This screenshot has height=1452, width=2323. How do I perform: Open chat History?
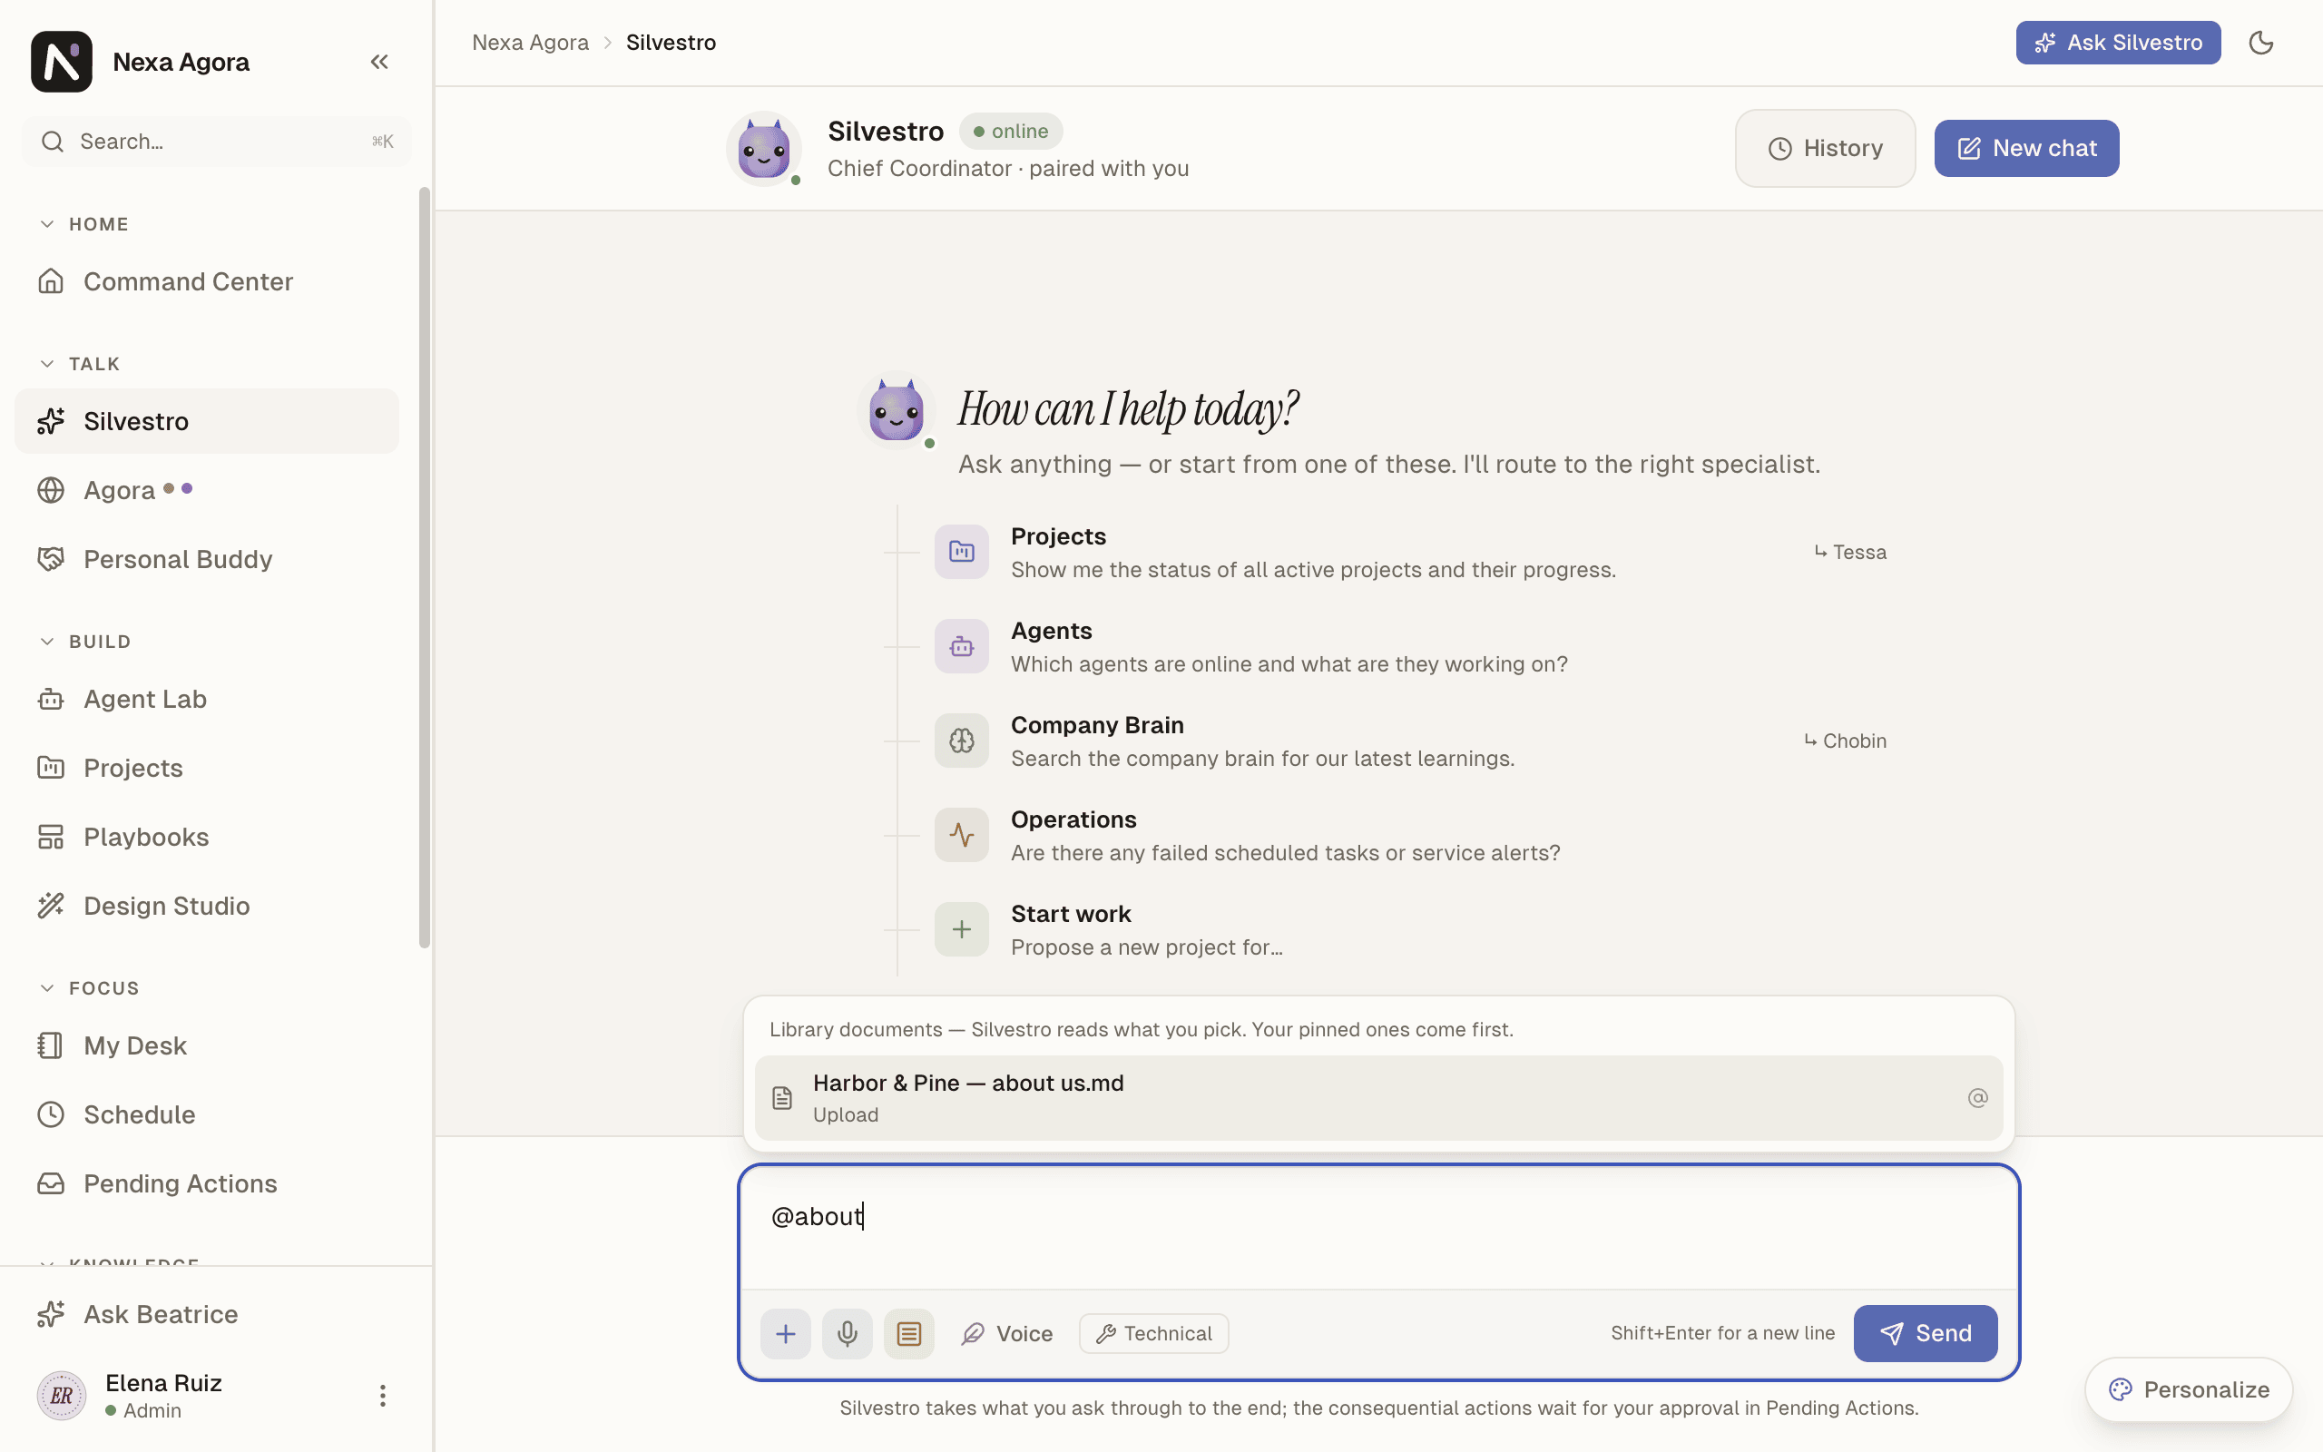pos(1825,148)
